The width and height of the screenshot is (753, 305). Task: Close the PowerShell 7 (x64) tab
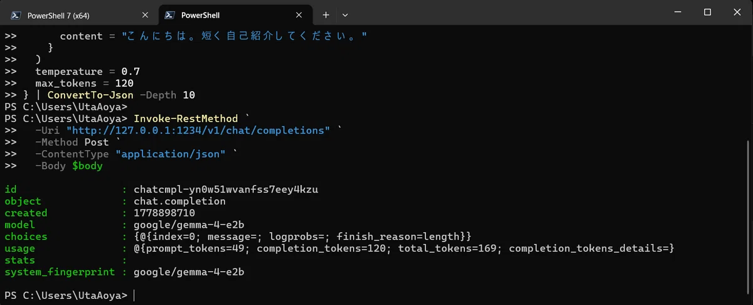pyautogui.click(x=146, y=14)
